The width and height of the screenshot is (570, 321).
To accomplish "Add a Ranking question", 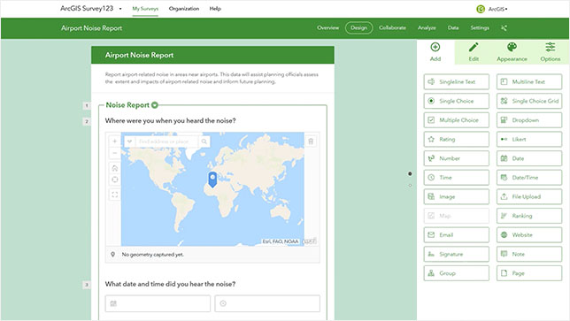I will tap(529, 216).
